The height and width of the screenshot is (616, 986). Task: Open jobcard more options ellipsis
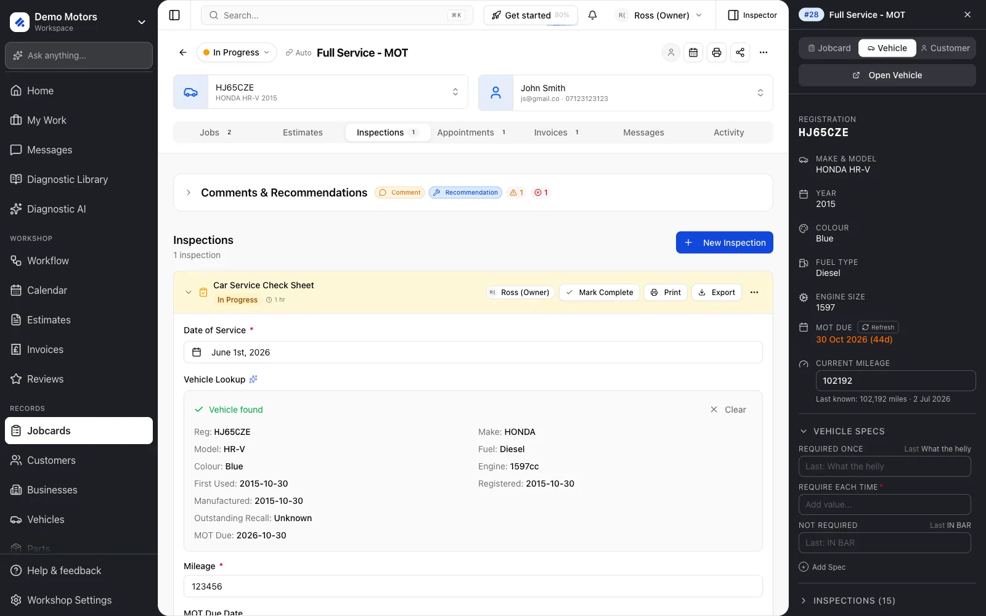(764, 53)
